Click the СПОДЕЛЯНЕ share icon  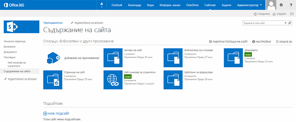coord(255,14)
